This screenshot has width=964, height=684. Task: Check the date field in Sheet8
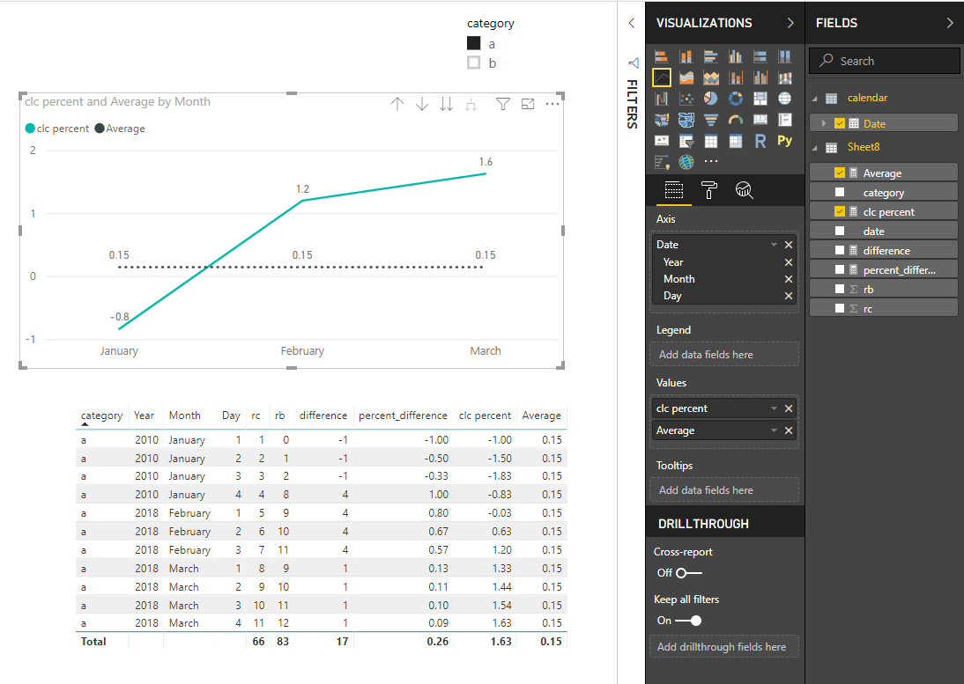click(x=840, y=231)
